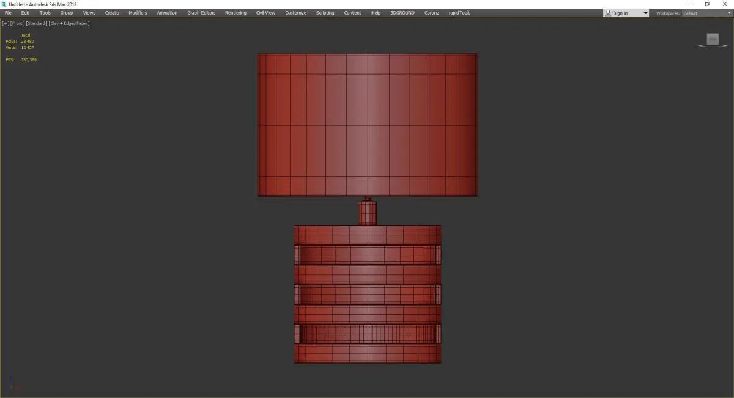Click the XYZ axis gizmo in viewport corner
The height and width of the screenshot is (398, 734).
coord(15,384)
